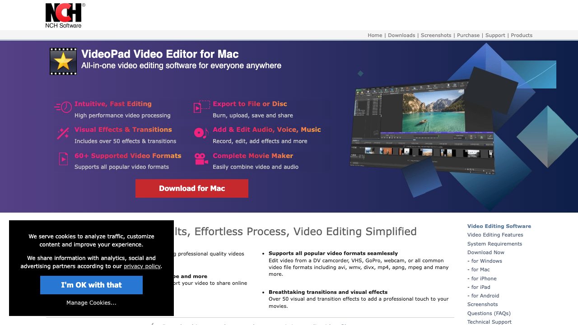This screenshot has height=325, width=578.
Task: Open the privacy policy link
Action: coord(142,266)
